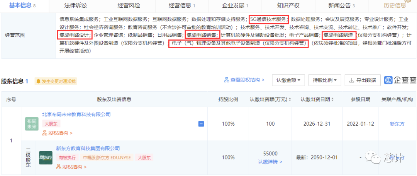Click the 大股东 tag under 北京布局未来
This screenshot has width=417, height=176.
pyautogui.click(x=51, y=123)
